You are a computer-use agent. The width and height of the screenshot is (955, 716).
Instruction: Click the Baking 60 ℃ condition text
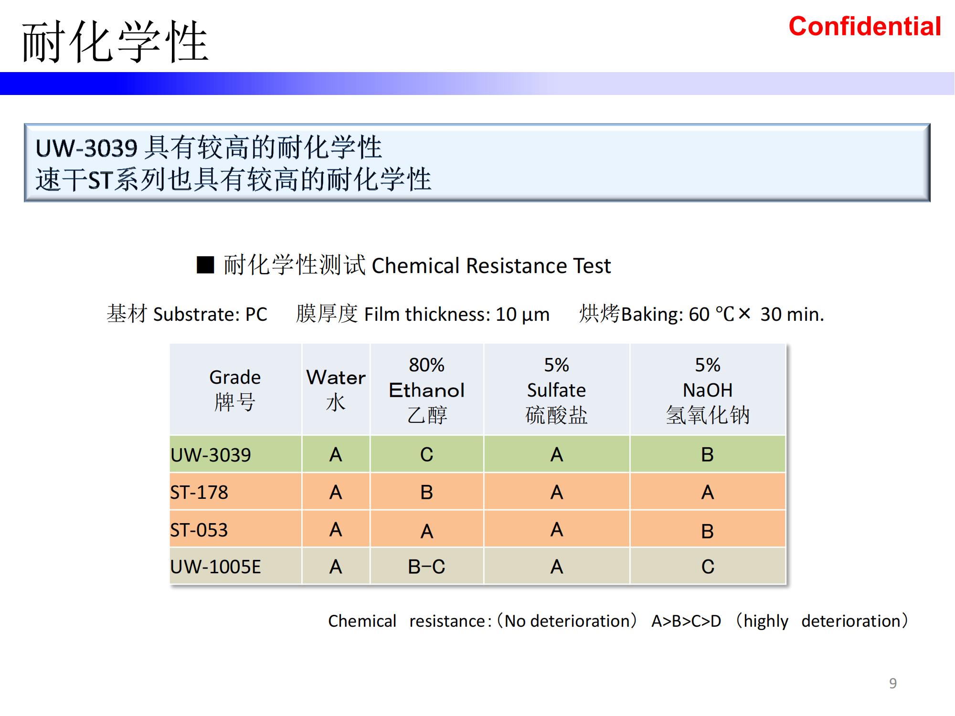pos(701,314)
